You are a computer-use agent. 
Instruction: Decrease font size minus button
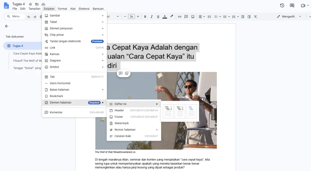[x=125, y=17]
